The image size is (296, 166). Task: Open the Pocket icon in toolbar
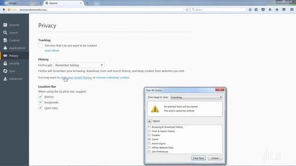(x=263, y=10)
